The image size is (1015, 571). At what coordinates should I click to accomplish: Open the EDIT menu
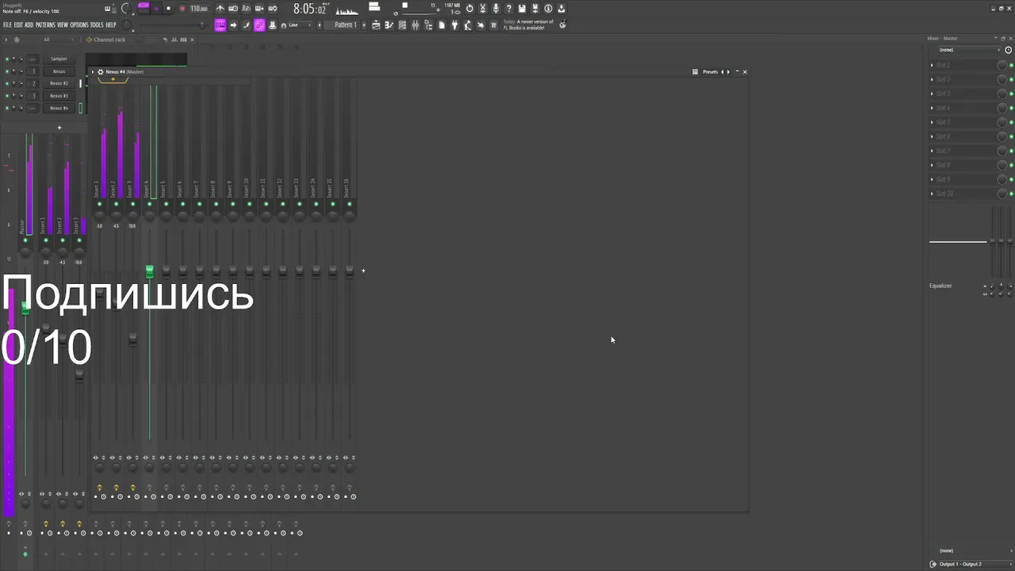click(18, 25)
